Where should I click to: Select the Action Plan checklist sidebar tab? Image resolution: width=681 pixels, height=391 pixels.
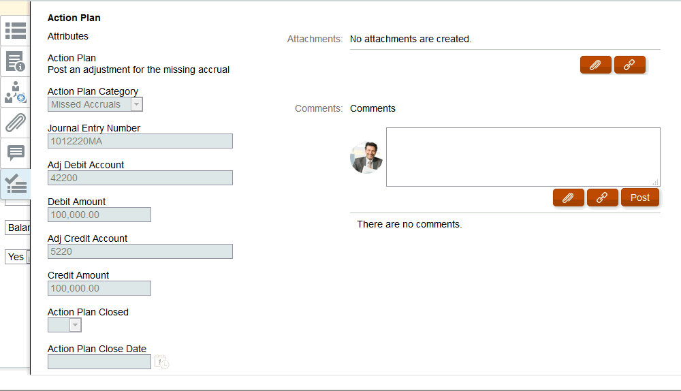[15, 184]
